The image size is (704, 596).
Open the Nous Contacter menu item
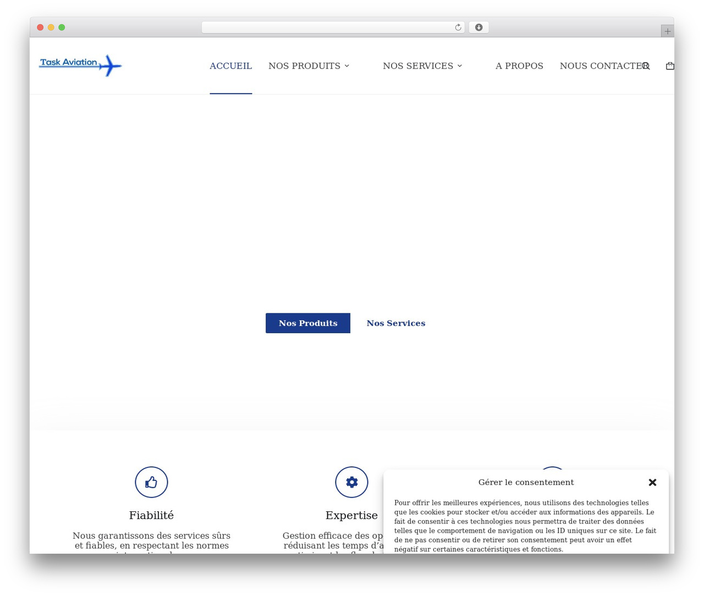[x=604, y=66]
